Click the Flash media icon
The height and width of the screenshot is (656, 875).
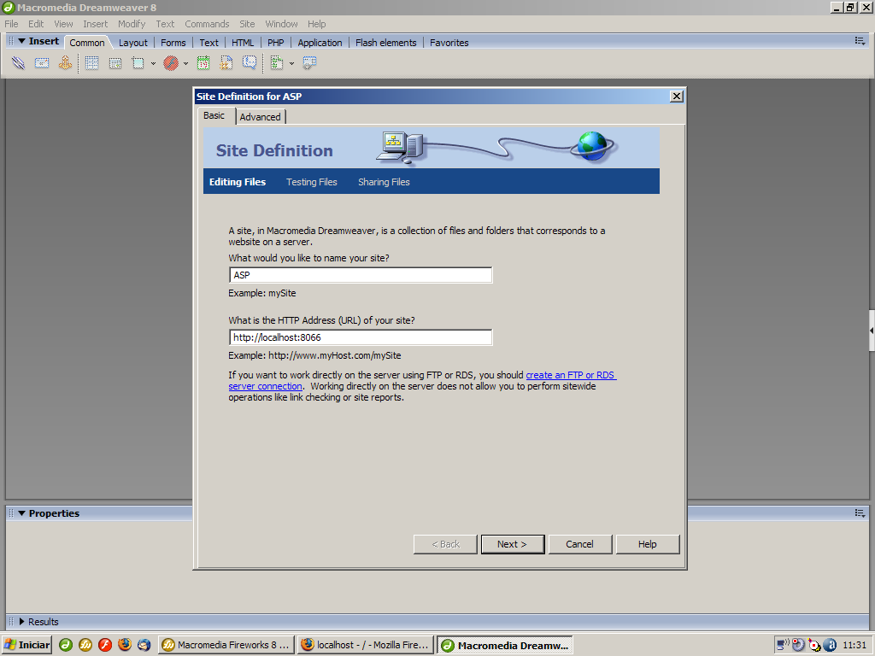point(171,63)
